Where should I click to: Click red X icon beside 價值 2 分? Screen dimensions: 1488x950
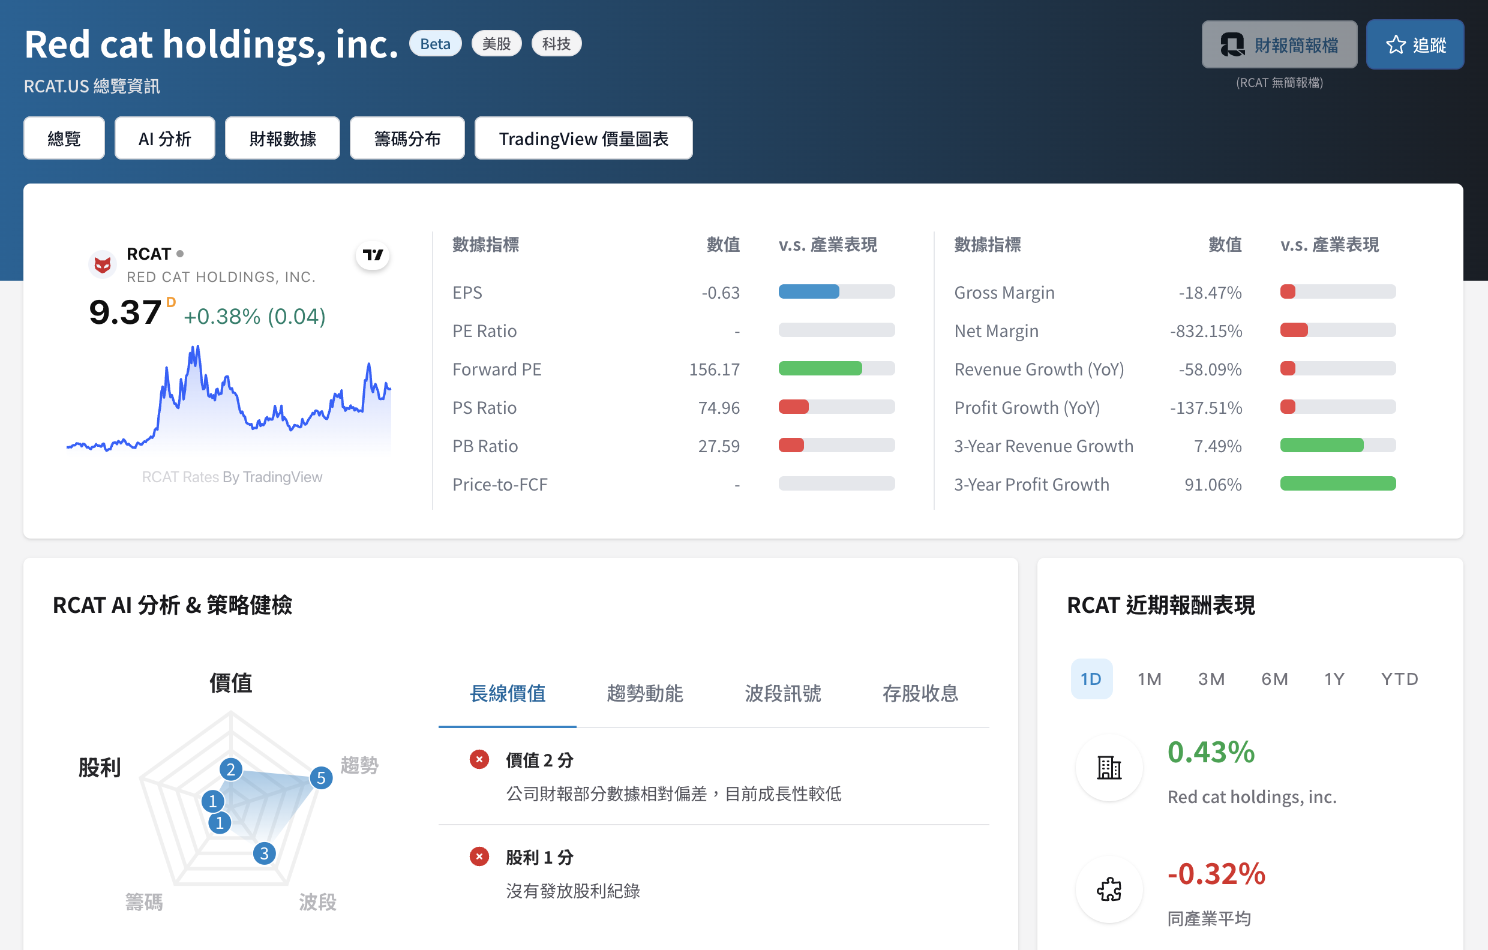coord(479,759)
